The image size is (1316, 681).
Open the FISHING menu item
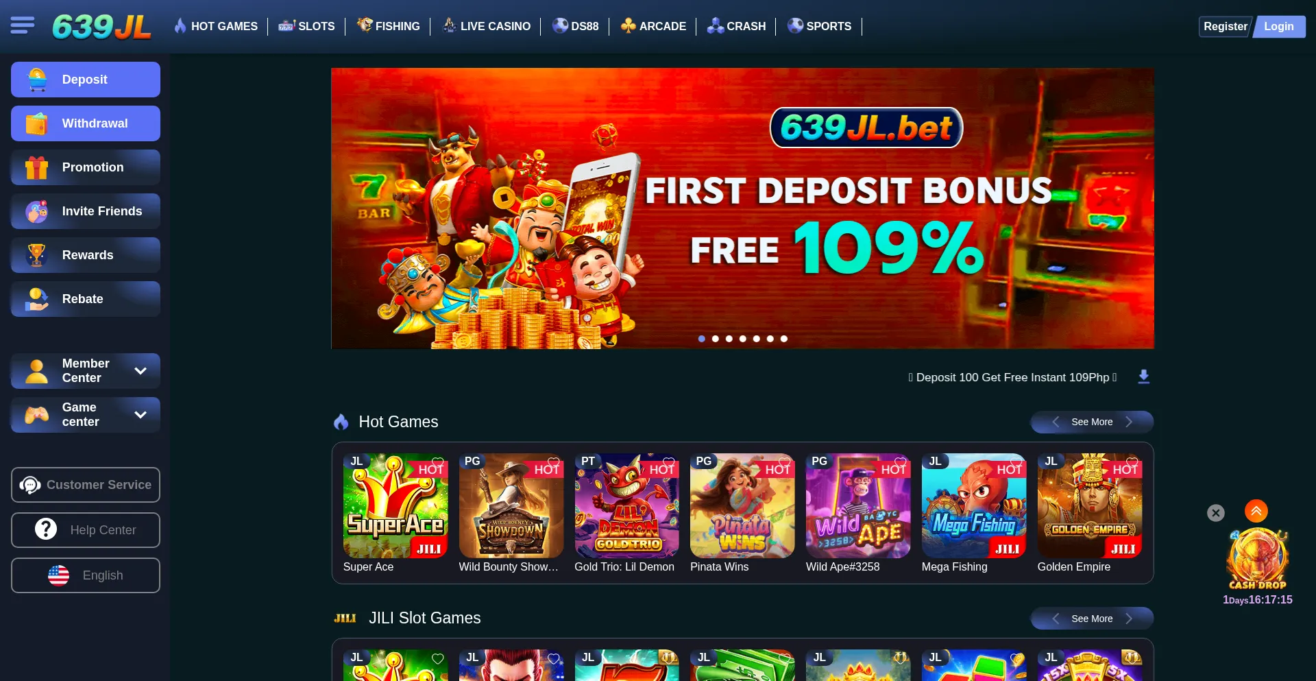pyautogui.click(x=389, y=26)
